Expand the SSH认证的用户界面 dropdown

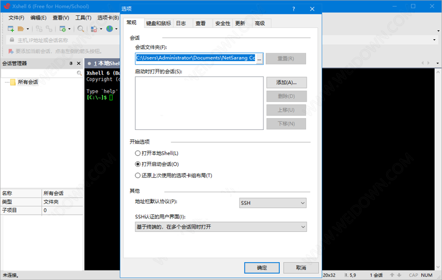coord(220,227)
